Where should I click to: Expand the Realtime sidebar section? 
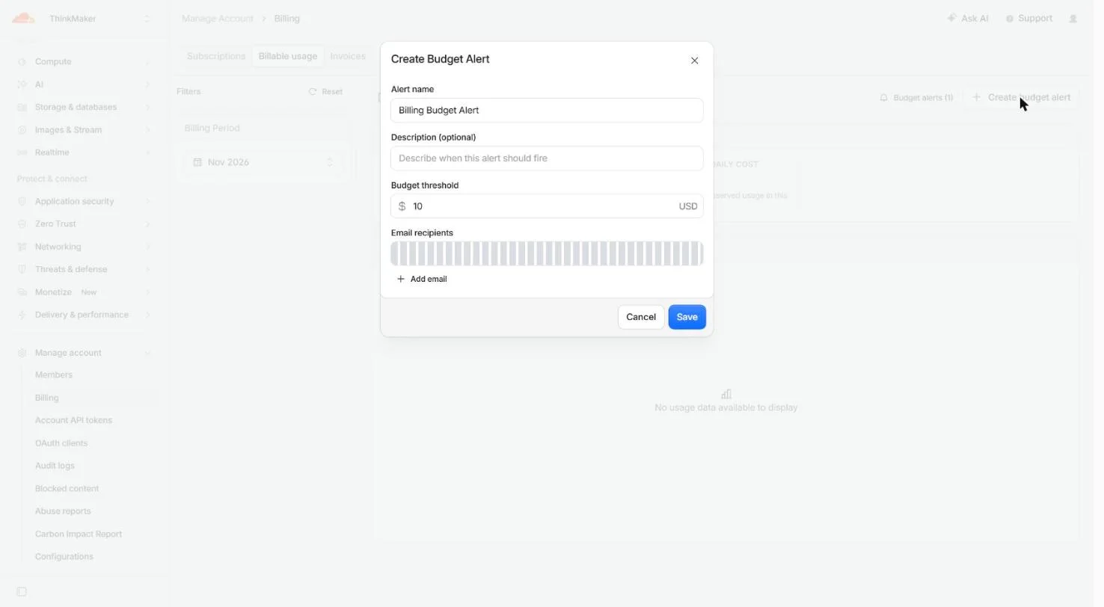tap(84, 152)
